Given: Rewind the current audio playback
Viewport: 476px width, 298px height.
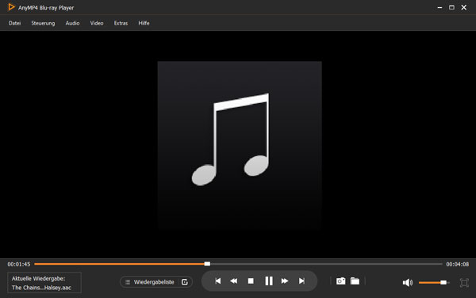Looking at the screenshot, I should pyautogui.click(x=233, y=281).
